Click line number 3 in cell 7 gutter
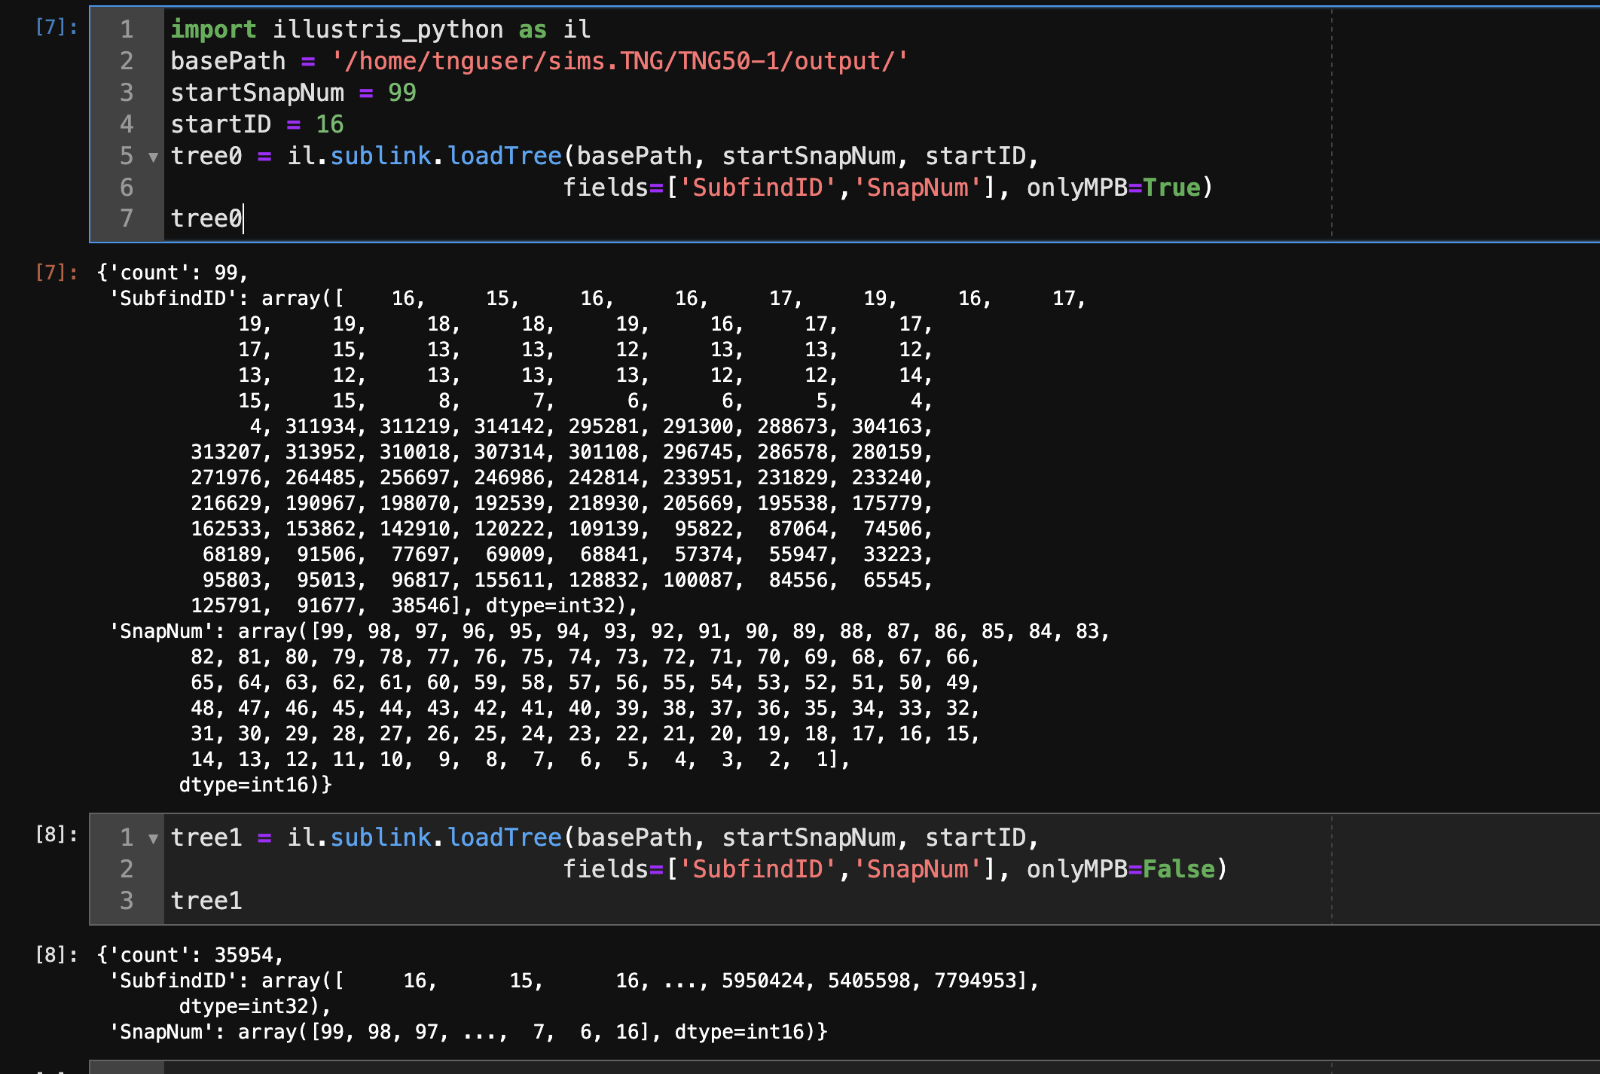The image size is (1600, 1074). point(127,93)
